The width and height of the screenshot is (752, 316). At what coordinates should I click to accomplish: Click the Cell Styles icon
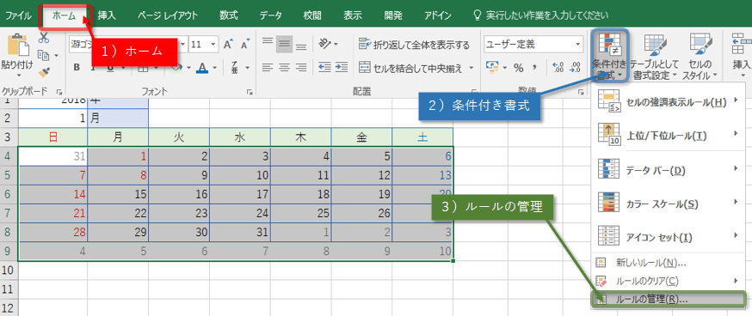tap(700, 45)
